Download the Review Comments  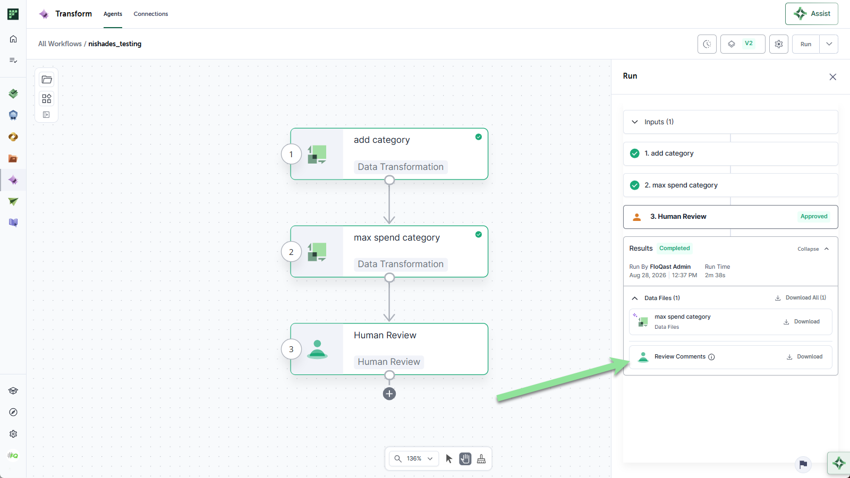[804, 357]
